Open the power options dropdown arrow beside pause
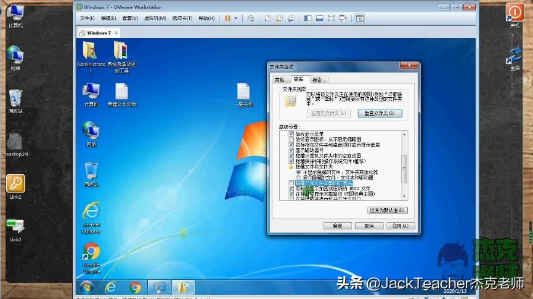The height and width of the screenshot is (299, 533). click(x=236, y=18)
